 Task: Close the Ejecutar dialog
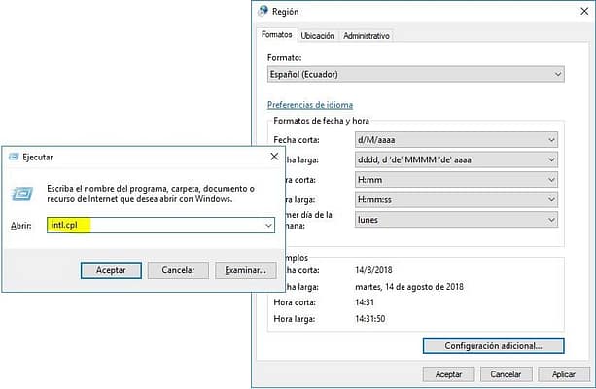pos(274,157)
